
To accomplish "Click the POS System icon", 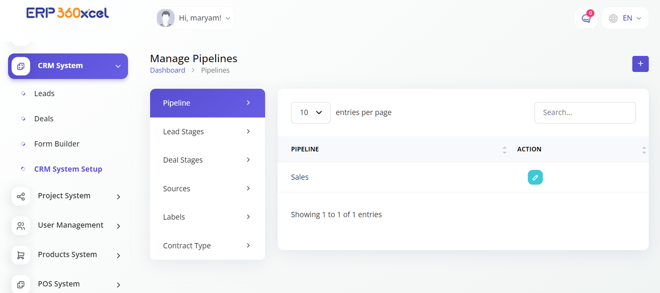I will (x=21, y=284).
